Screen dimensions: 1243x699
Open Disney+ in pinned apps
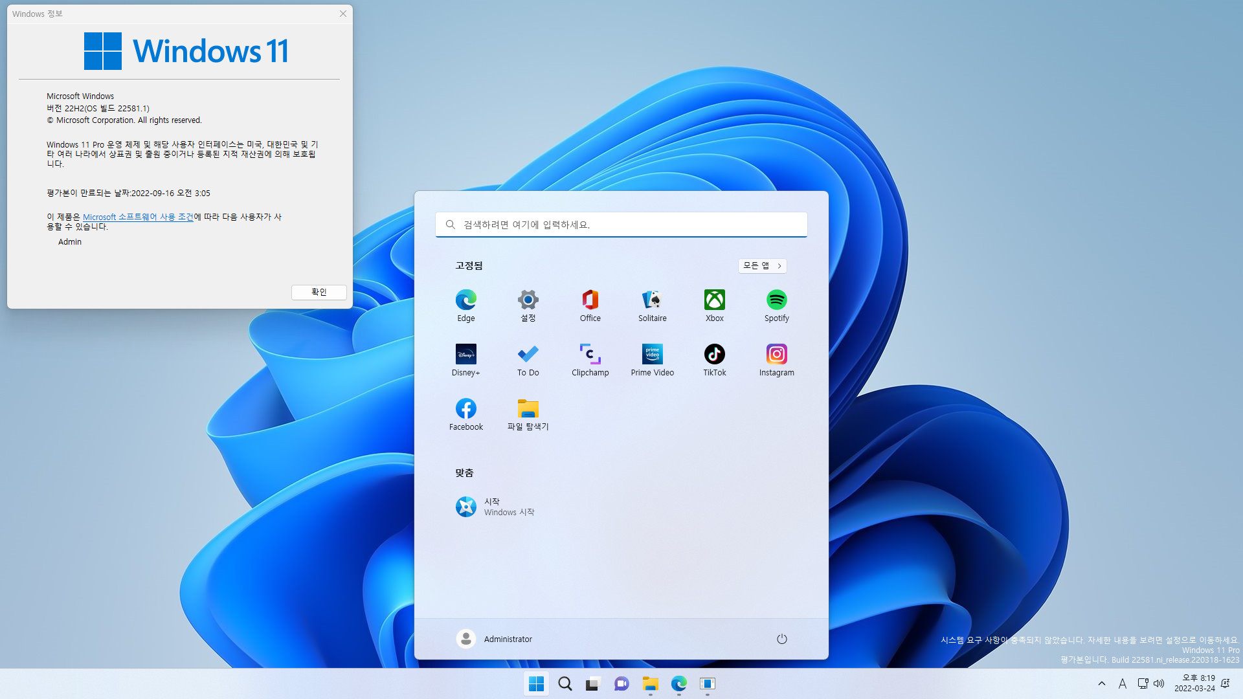465,359
